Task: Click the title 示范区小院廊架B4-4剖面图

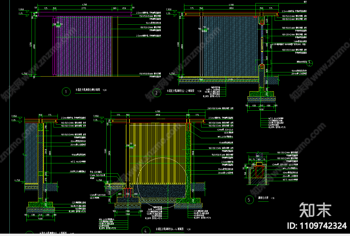Action: click(x=170, y=229)
